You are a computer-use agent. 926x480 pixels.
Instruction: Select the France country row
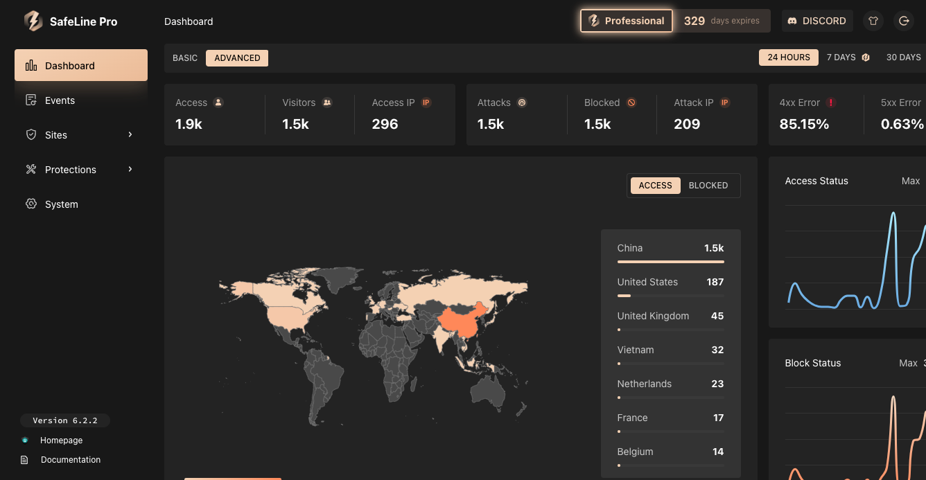tap(671, 421)
